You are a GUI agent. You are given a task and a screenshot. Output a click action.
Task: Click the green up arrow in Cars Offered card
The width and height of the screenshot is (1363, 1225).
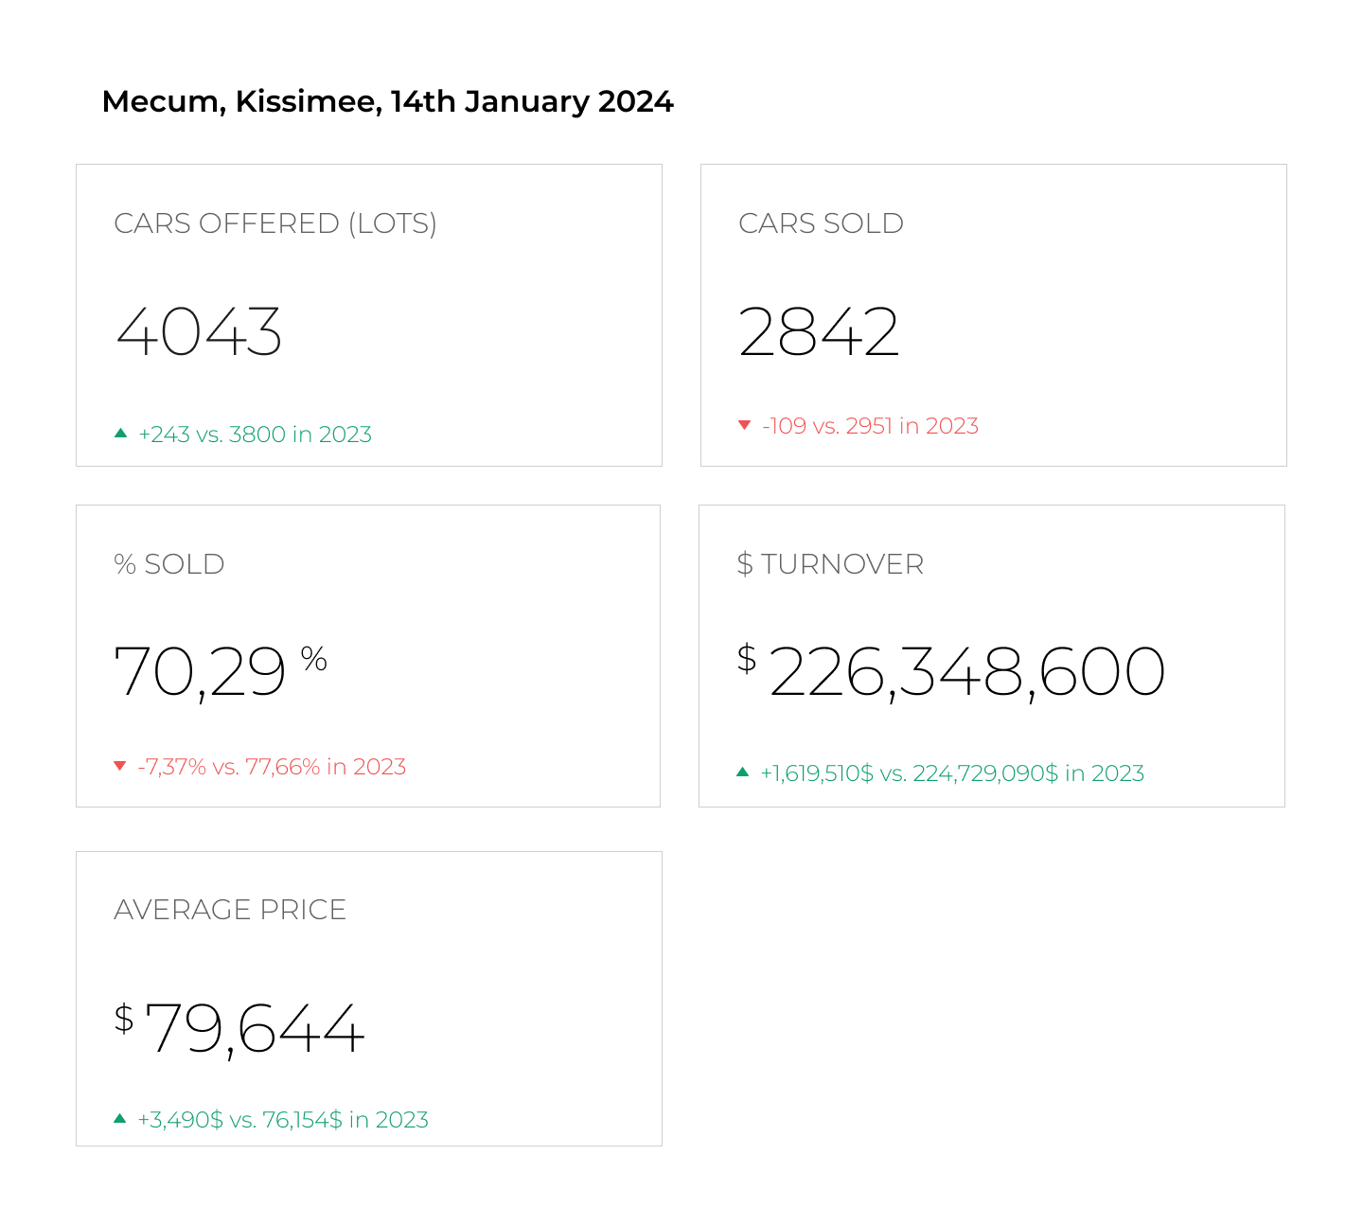coord(120,434)
